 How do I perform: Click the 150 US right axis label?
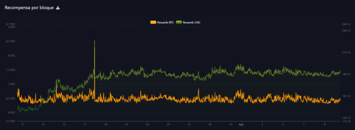coord(347,96)
